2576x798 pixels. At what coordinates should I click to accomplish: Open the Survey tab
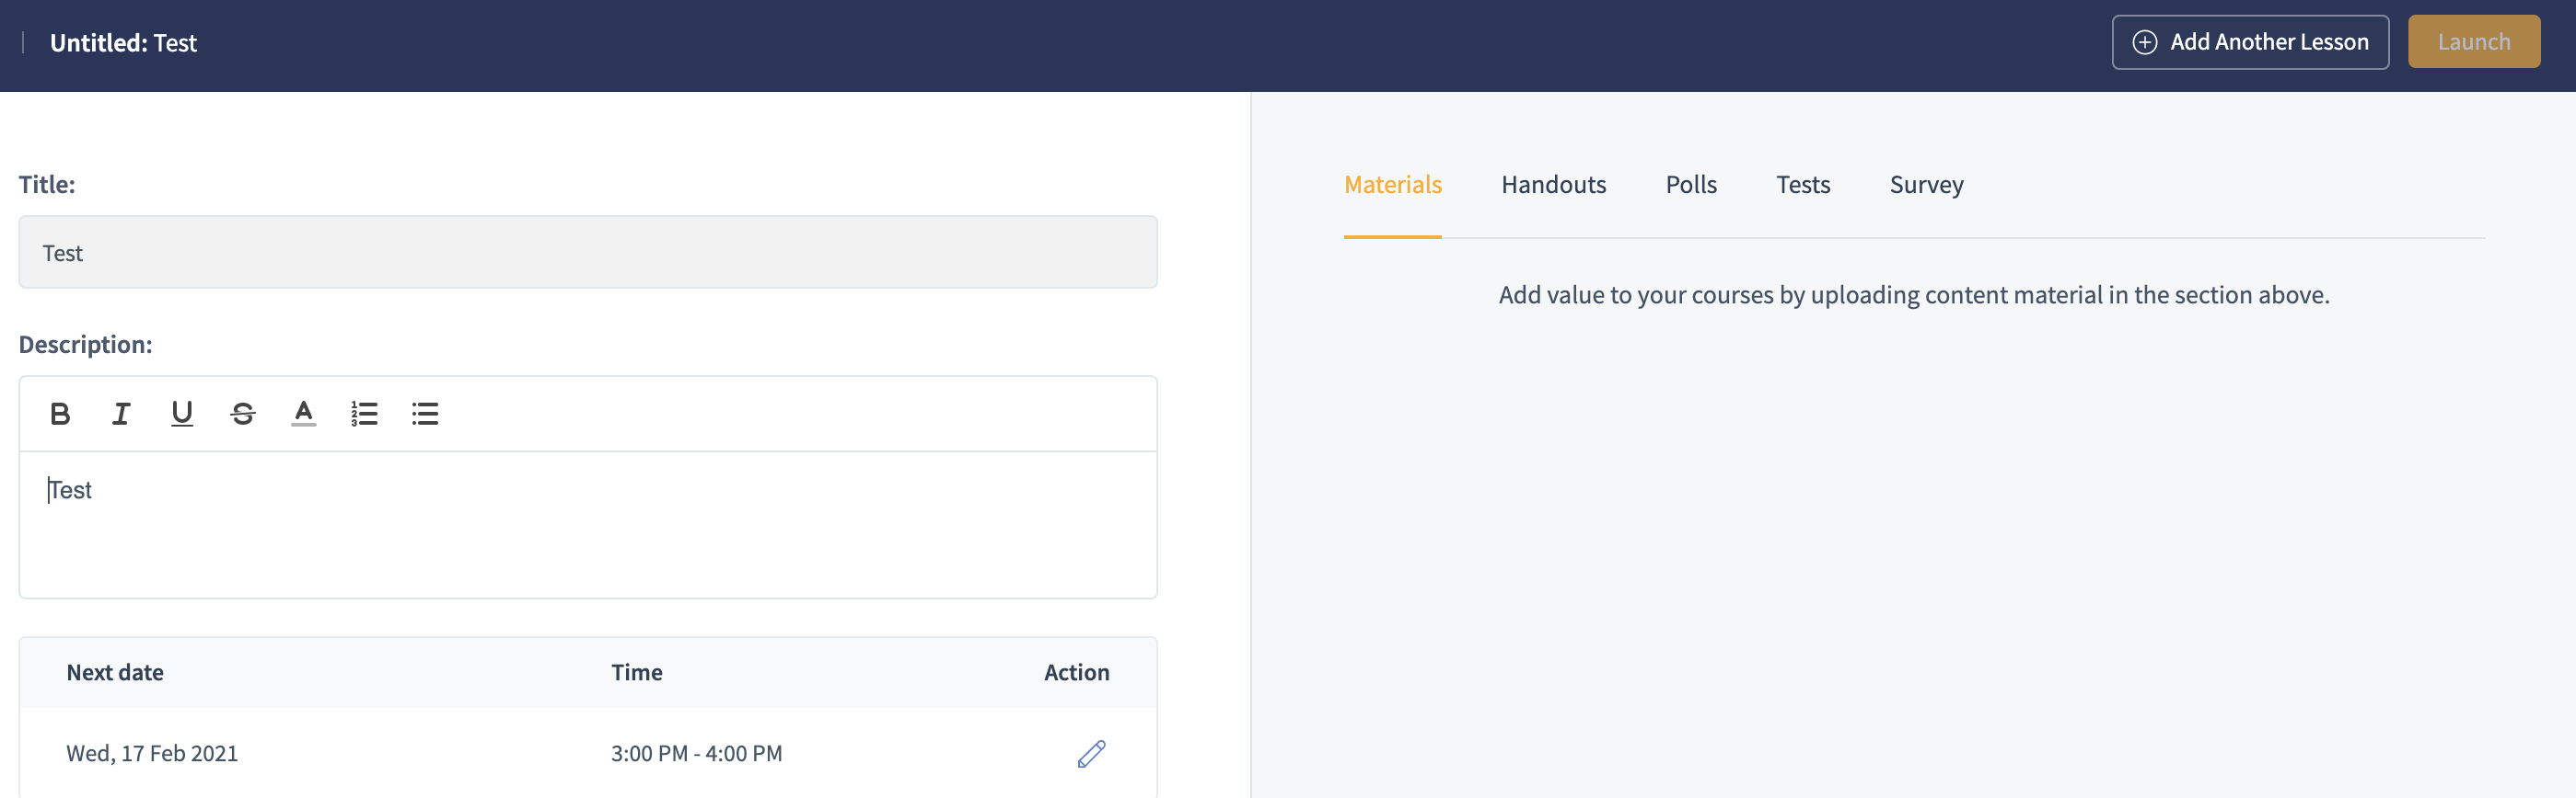(x=1926, y=185)
